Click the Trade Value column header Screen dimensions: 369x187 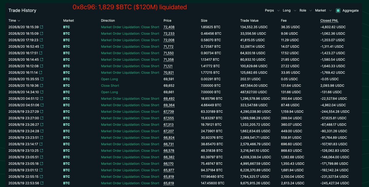click(249, 21)
